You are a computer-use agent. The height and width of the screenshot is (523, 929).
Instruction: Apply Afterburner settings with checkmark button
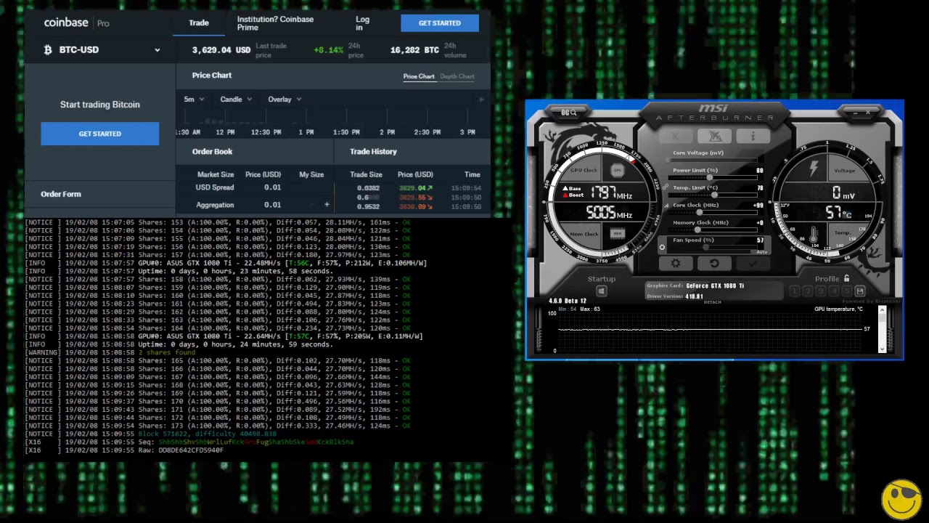(753, 264)
